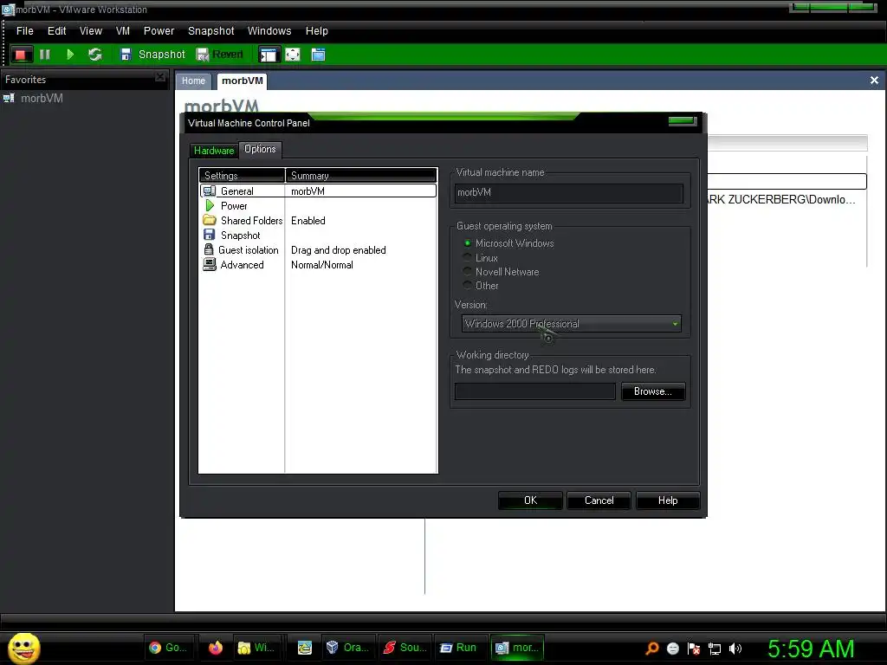Click the Browse... button
887x665 pixels.
(x=653, y=391)
